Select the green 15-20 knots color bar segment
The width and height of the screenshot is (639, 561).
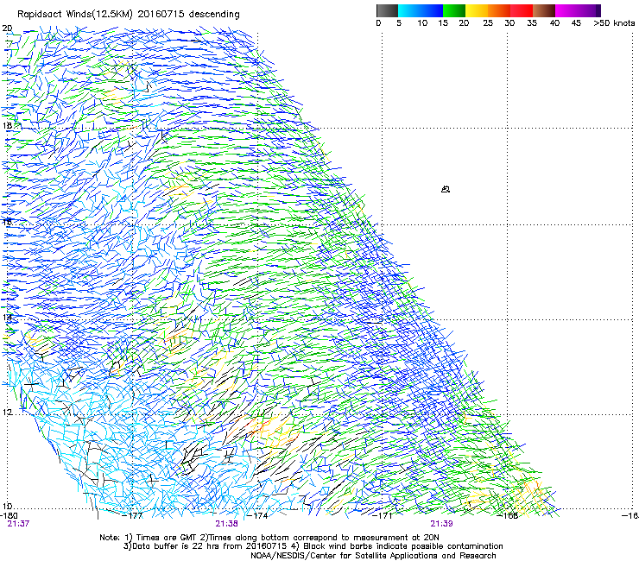click(x=454, y=10)
